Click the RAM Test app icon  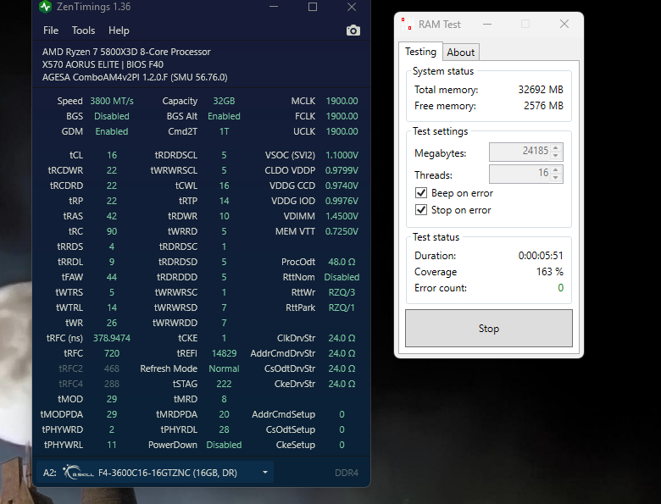coord(407,24)
